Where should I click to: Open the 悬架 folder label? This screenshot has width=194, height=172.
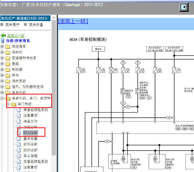15,64
